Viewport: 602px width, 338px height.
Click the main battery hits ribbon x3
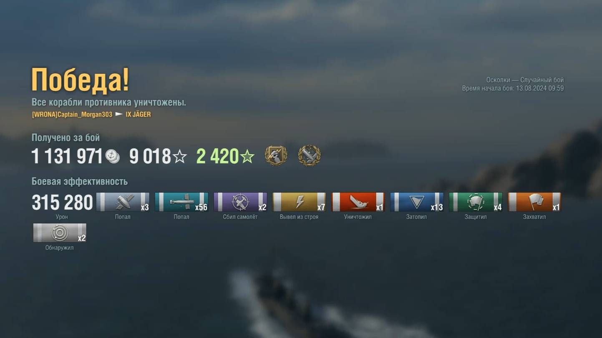(123, 202)
